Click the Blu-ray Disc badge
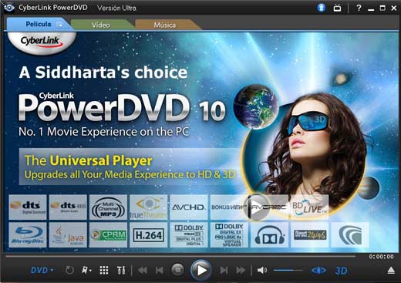 pos(28,235)
